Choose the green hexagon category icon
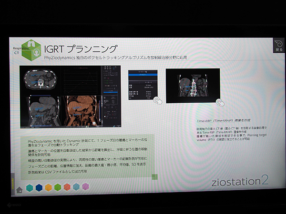 coord(58,187)
